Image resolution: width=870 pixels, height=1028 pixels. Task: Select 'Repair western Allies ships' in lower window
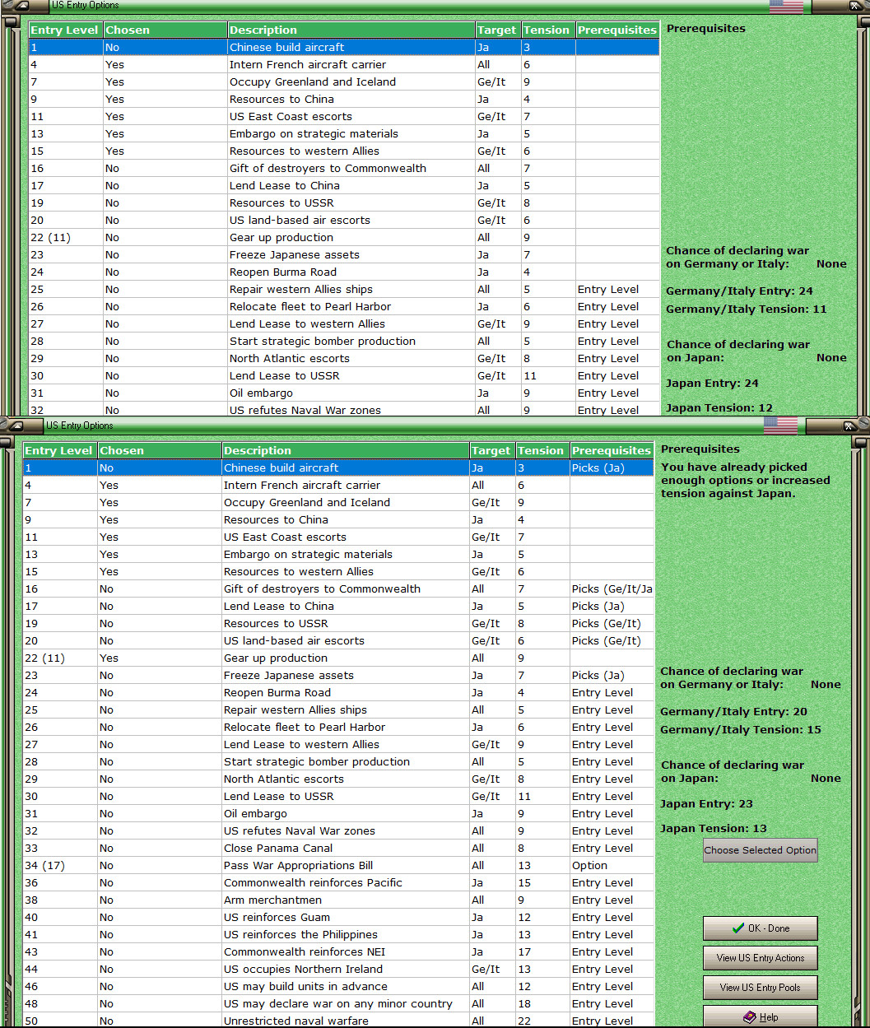pyautogui.click(x=338, y=709)
